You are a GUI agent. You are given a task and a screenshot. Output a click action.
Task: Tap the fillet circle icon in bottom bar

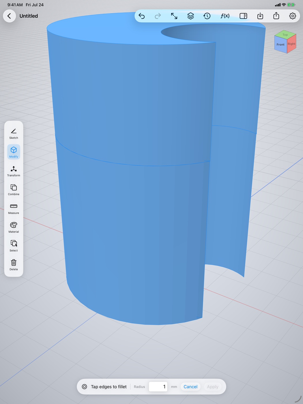pyautogui.click(x=85, y=387)
